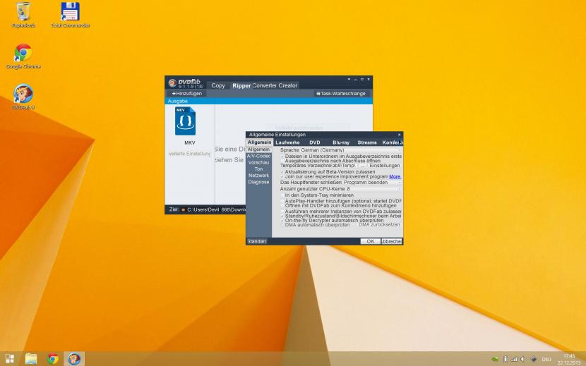Click 'DMA zurücksetzen' button
This screenshot has height=366, width=586.
pyautogui.click(x=379, y=225)
